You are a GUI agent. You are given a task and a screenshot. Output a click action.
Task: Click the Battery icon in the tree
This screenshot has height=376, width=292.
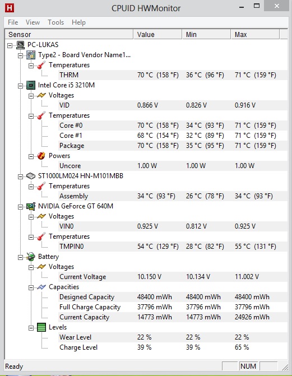click(x=31, y=257)
